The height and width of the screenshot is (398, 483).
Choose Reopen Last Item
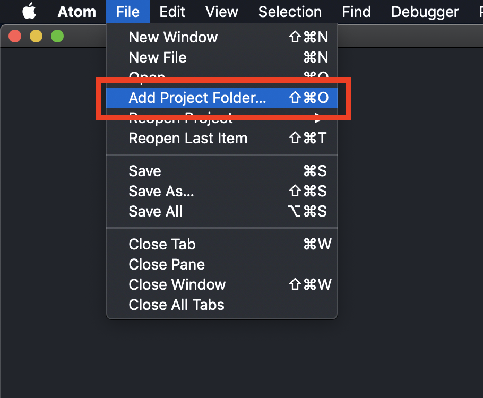coord(222,138)
